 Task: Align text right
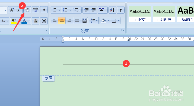(x=69, y=21)
